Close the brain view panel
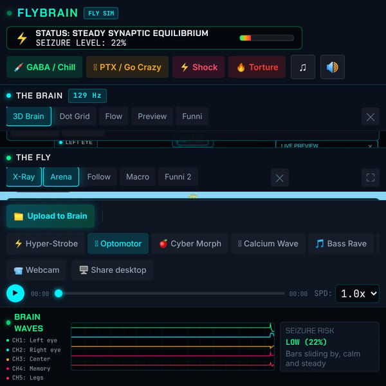This screenshot has width=386, height=386. [371, 116]
